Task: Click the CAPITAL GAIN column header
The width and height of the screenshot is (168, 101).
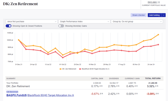Action: point(97,78)
